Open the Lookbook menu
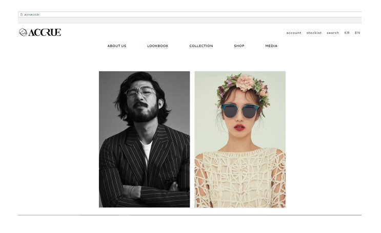Screen dimensions: 381x233 158,46
